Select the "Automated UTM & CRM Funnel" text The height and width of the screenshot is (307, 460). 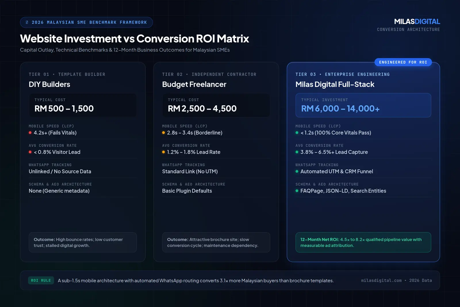point(337,171)
